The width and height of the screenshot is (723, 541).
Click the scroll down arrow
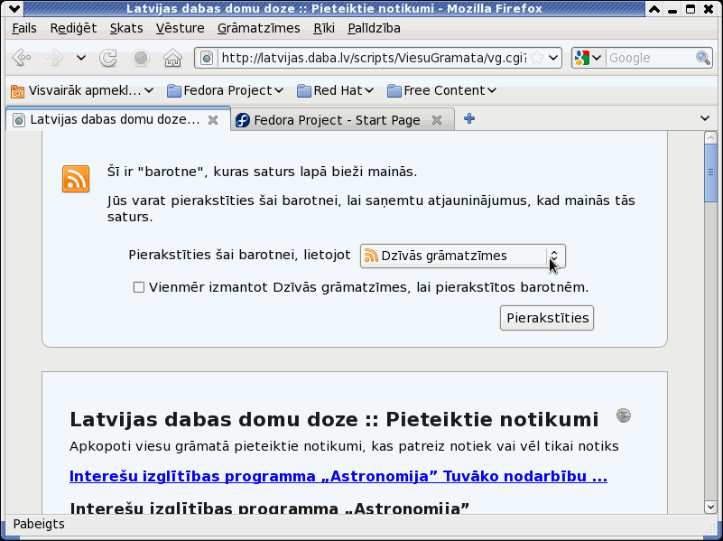[x=710, y=507]
